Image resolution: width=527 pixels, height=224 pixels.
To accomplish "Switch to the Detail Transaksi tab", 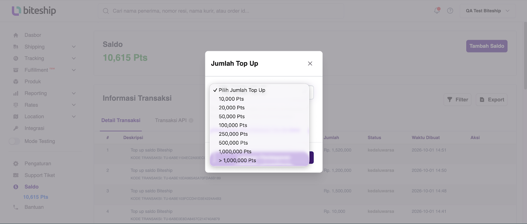I will [x=121, y=120].
